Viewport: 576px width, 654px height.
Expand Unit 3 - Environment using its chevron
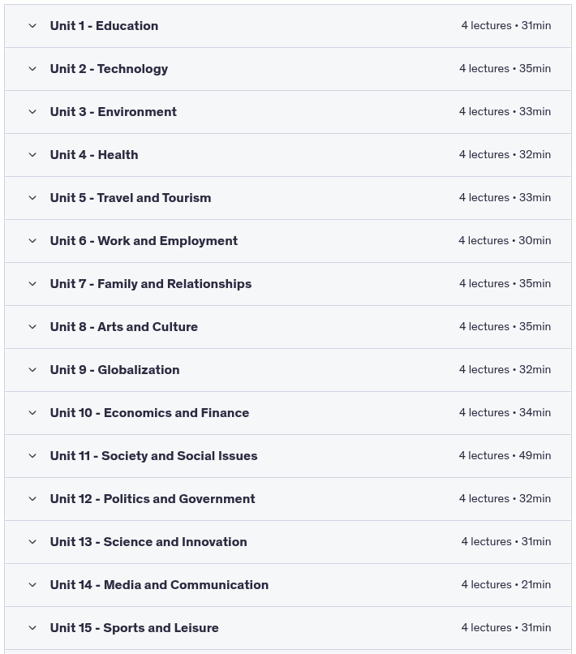(x=32, y=112)
